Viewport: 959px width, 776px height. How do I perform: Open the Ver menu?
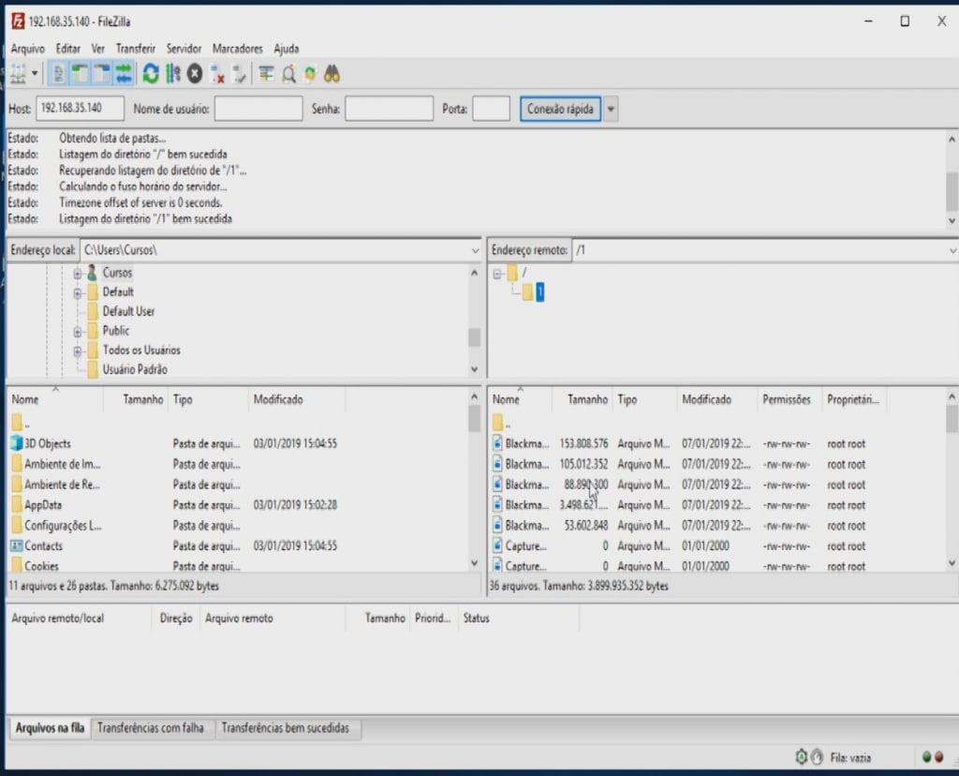point(97,49)
